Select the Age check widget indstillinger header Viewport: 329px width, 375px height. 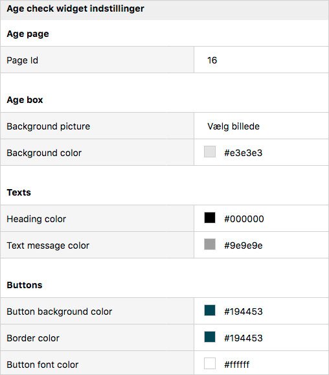75,8
